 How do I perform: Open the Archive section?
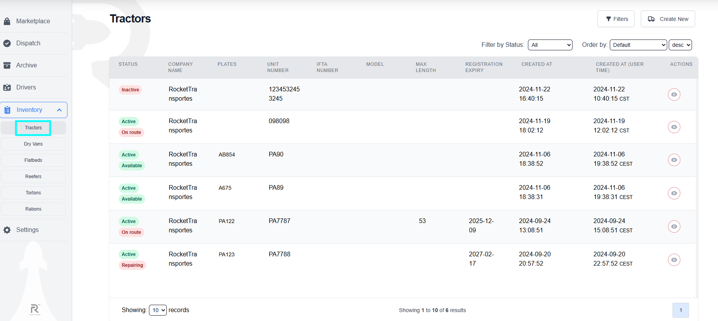33,65
